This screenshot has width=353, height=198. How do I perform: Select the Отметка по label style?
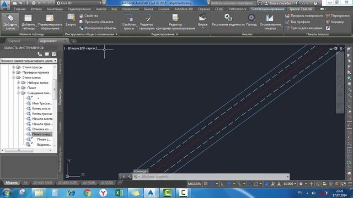click(x=42, y=129)
